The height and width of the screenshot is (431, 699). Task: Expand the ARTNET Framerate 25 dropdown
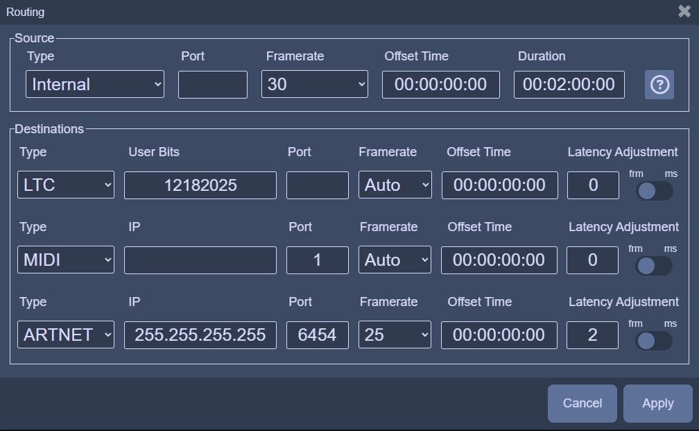pos(395,335)
